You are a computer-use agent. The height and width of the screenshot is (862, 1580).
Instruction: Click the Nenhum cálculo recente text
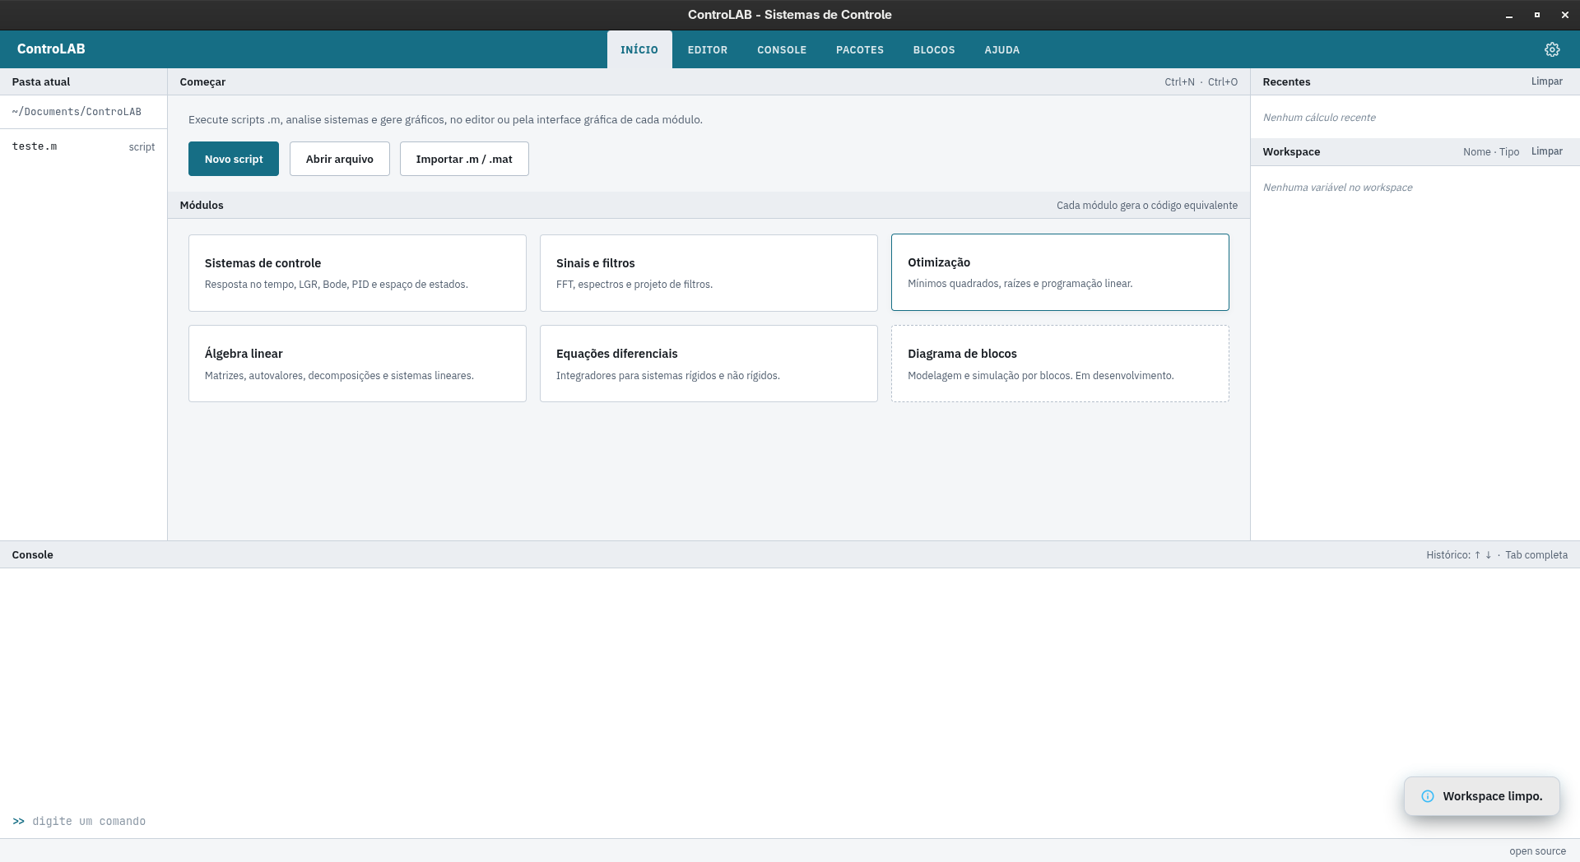click(1319, 118)
